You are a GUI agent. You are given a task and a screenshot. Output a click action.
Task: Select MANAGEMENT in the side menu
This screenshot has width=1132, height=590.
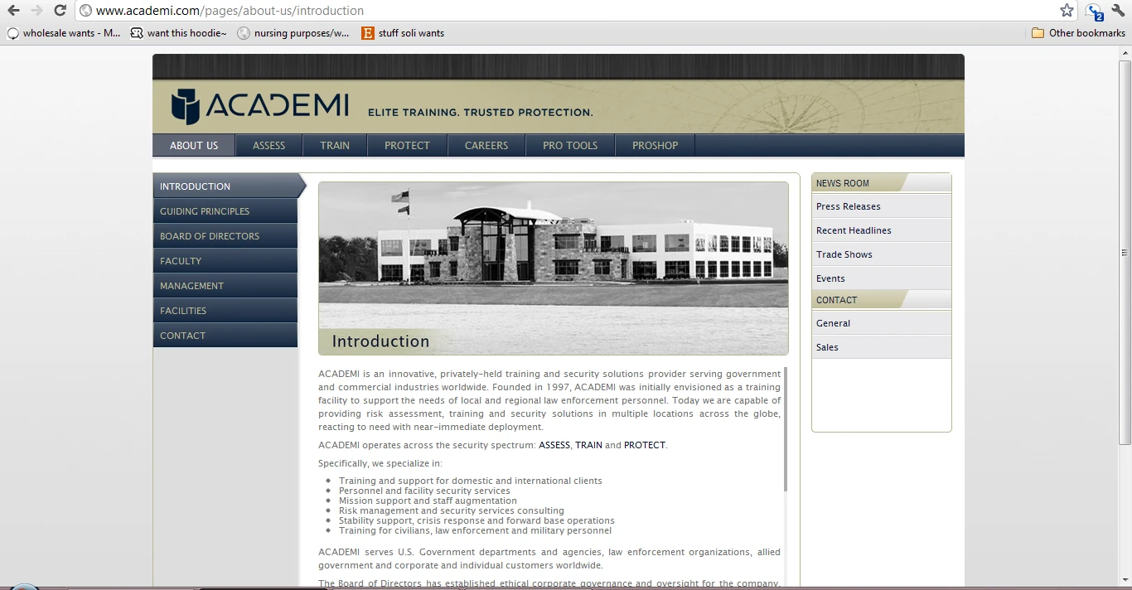coord(225,286)
